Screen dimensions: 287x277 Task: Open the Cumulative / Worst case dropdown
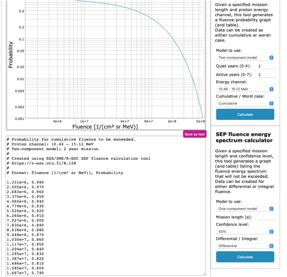[x=245, y=103]
